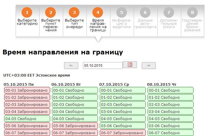
Task: Select 00-01 Свободно slot on 07.10.2015
Action: pos(123,90)
